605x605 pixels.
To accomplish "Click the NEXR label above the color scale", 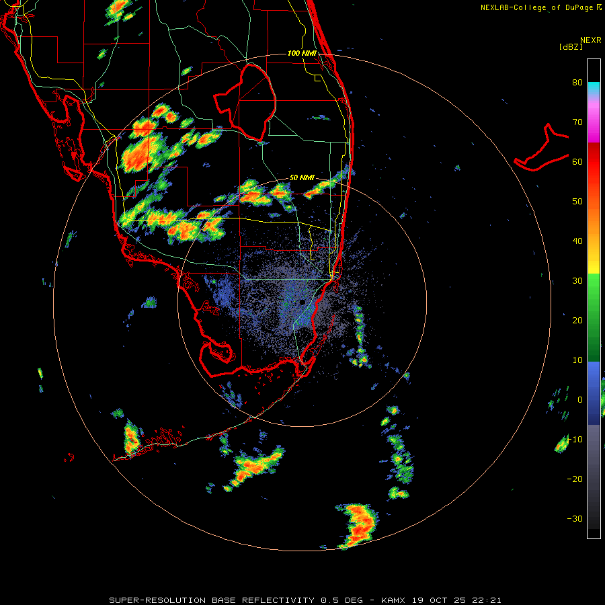I will [590, 40].
